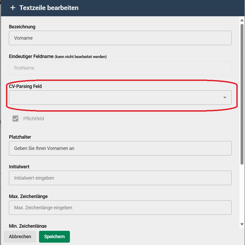Click the plus icon in header
Image resolution: width=245 pixels, height=245 pixels.
(x=13, y=8)
